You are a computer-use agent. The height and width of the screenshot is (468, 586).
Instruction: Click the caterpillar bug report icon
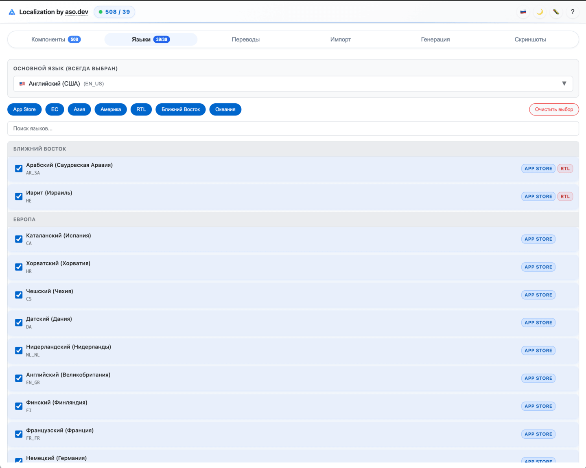(556, 12)
